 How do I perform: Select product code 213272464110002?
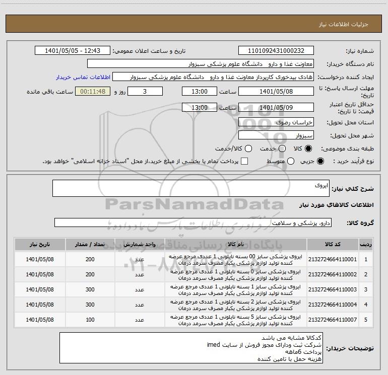333,274
